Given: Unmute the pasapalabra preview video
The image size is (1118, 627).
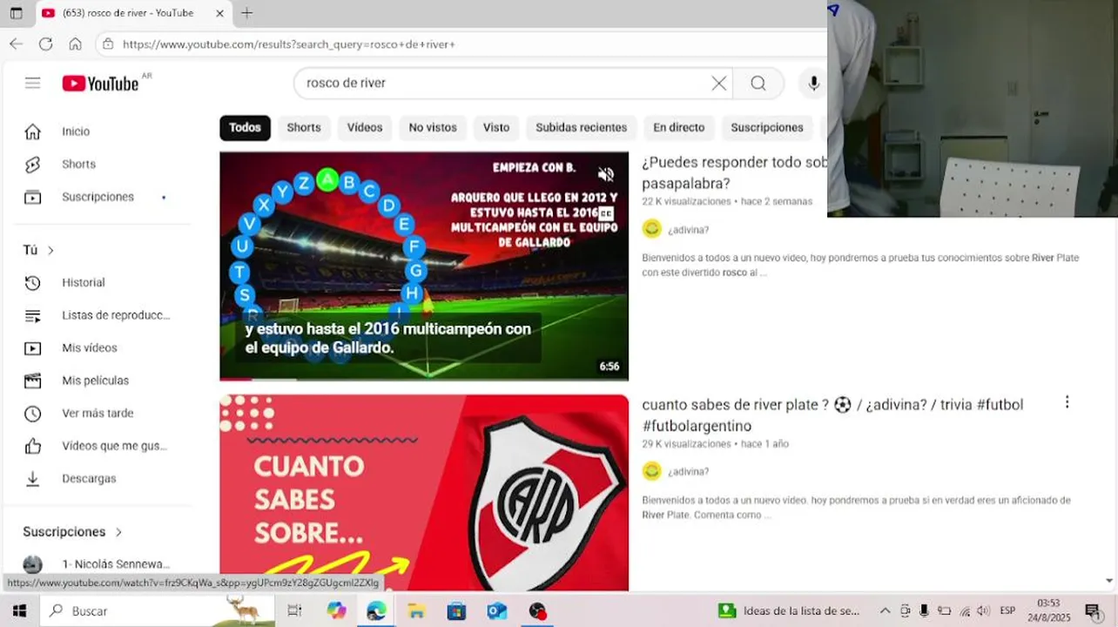Looking at the screenshot, I should pos(606,174).
